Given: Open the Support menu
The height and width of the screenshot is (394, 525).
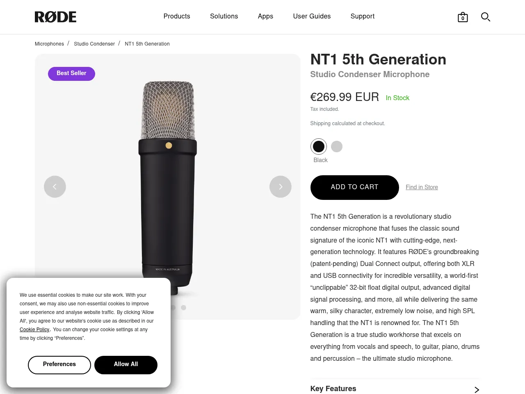Looking at the screenshot, I should tap(363, 16).
